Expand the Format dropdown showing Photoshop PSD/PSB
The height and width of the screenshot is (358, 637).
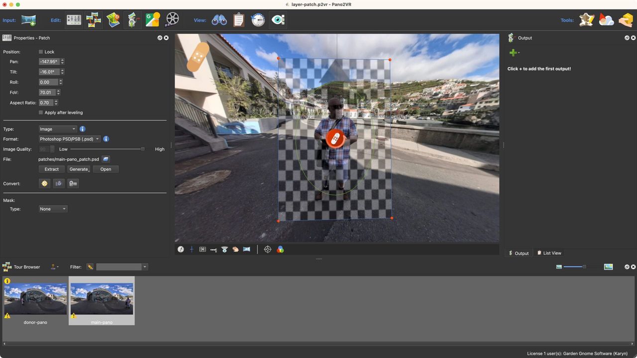70,139
